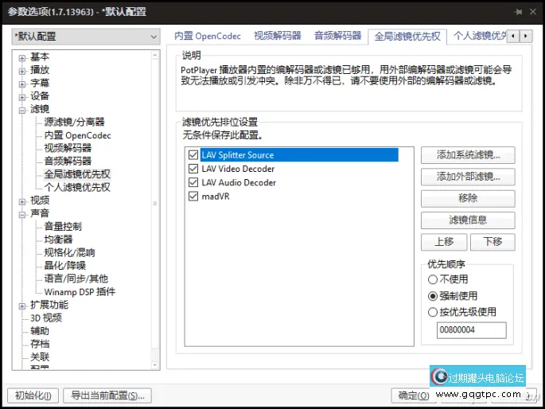Image resolution: width=545 pixels, height=409 pixels.
Task: Open 滤镜信息 for the selected filter
Action: [x=468, y=220]
